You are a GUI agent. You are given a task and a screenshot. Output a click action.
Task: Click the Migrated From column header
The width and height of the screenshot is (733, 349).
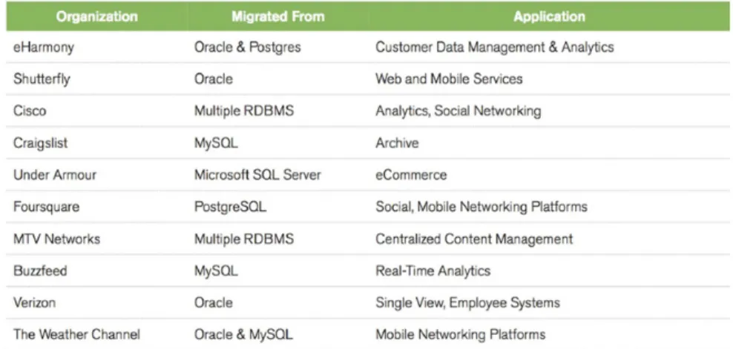tap(278, 17)
